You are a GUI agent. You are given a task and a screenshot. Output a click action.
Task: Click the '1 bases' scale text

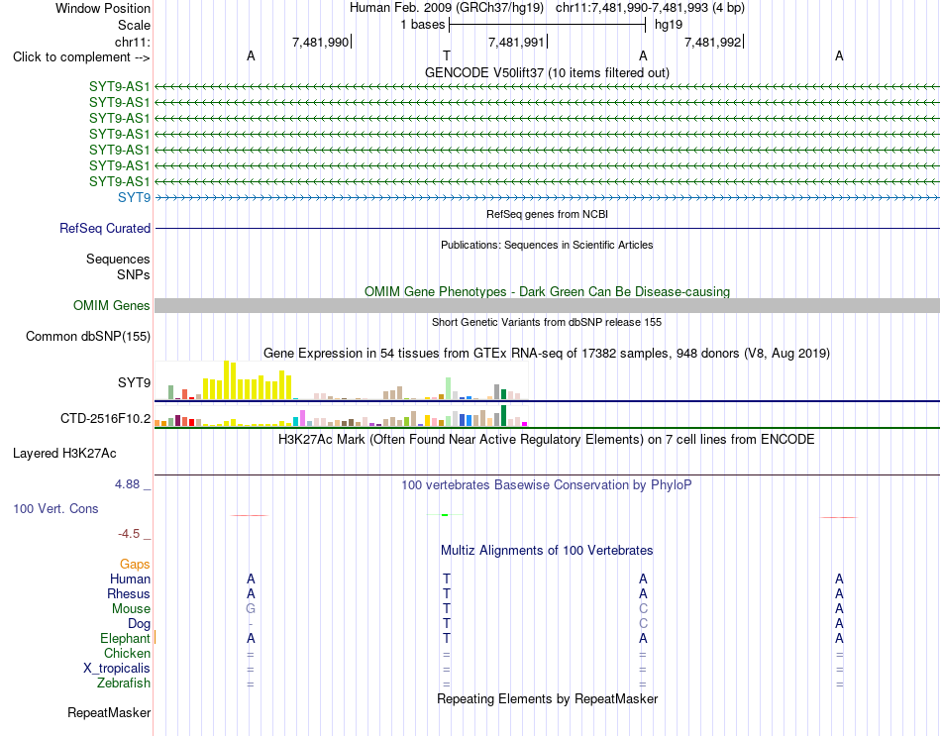click(x=423, y=25)
